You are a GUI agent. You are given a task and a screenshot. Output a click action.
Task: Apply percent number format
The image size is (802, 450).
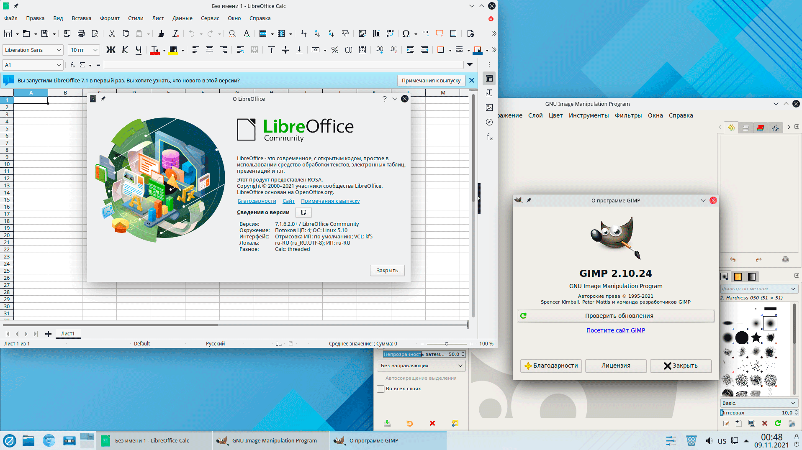335,50
